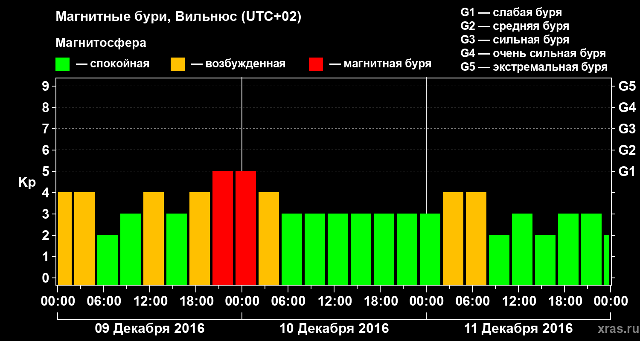Click the '12:00' time label for 09 December

(x=150, y=301)
